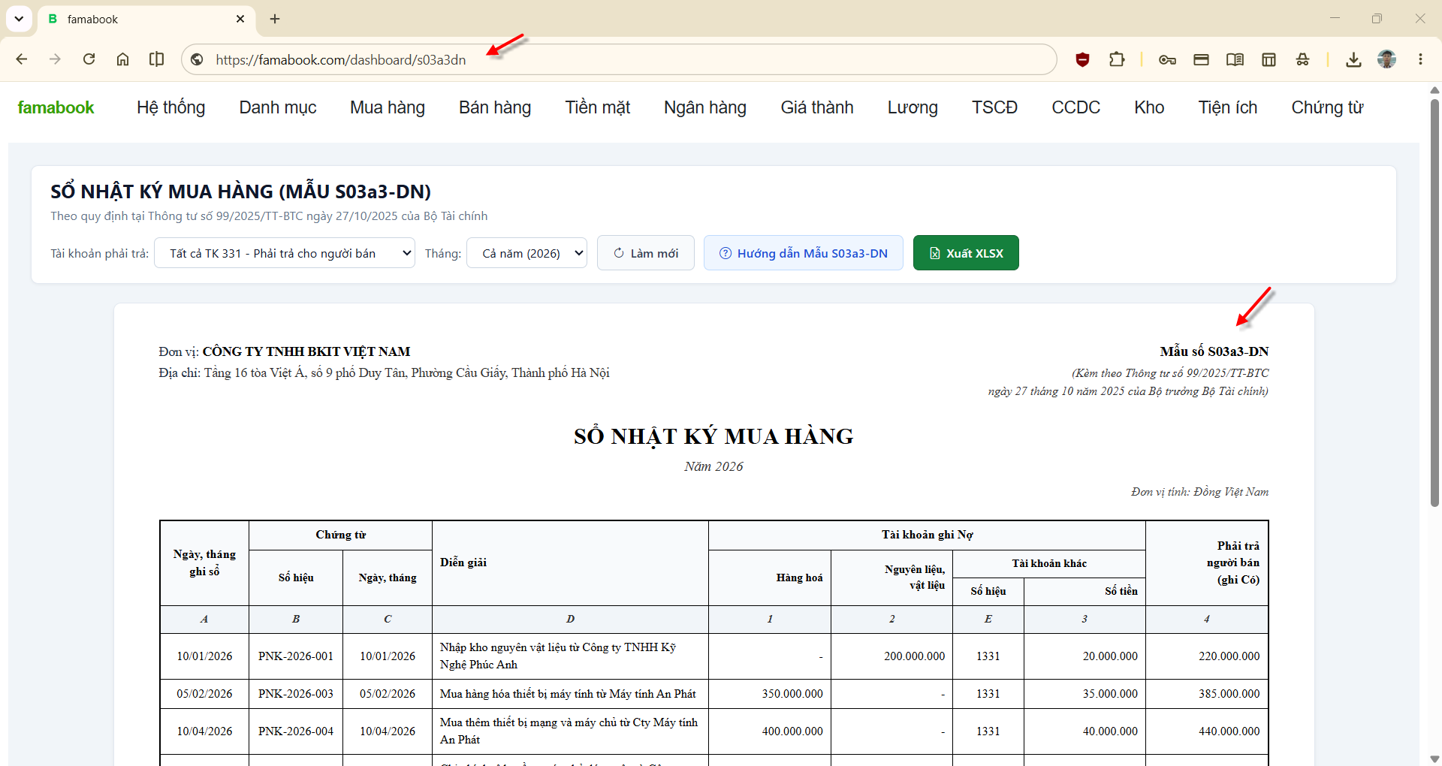This screenshot has height=766, width=1442.
Task: Open the browser downloads icon
Action: pos(1353,59)
